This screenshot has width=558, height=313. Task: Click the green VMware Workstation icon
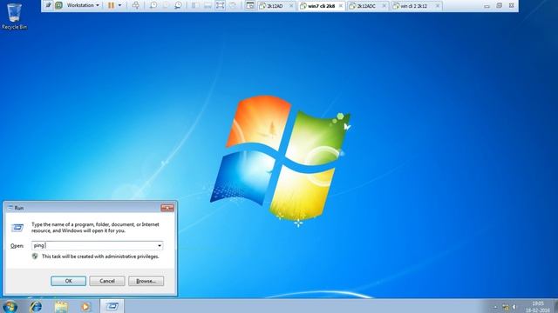(58, 5)
